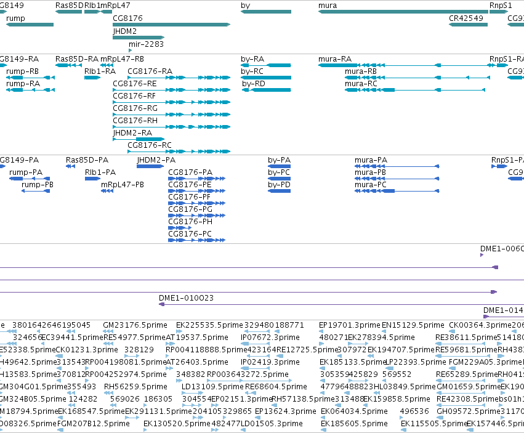Open the by-PD protein label

tap(279, 185)
